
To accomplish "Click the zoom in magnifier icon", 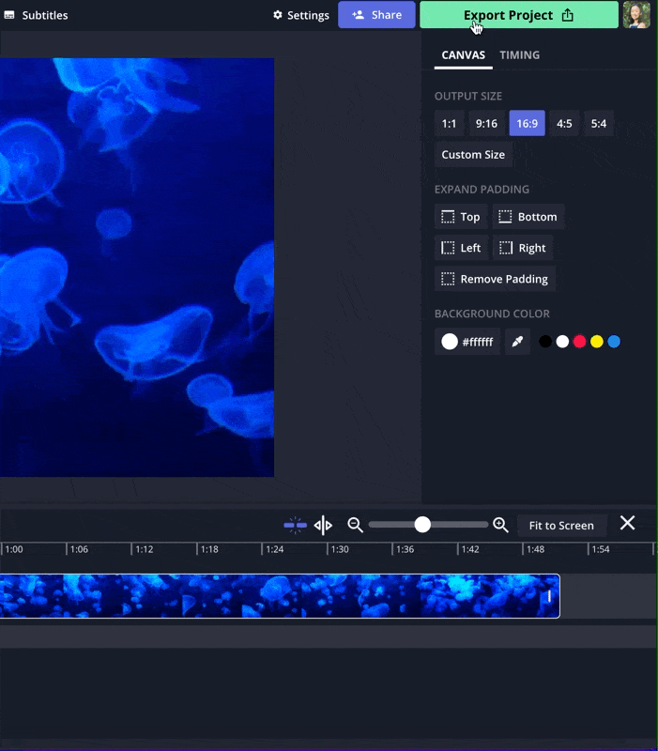I will pos(500,525).
